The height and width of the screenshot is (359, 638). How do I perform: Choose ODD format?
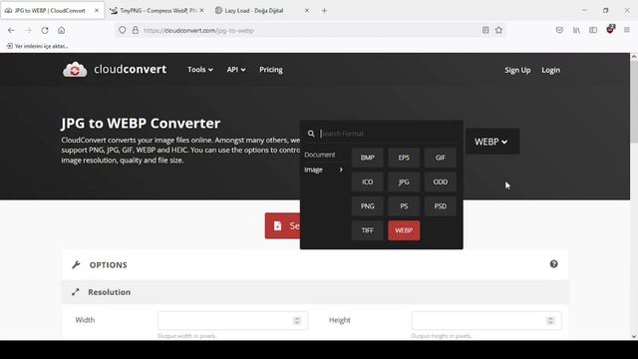point(441,181)
